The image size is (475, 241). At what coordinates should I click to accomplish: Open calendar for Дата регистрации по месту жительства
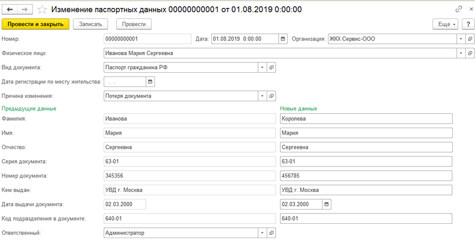coord(151,82)
